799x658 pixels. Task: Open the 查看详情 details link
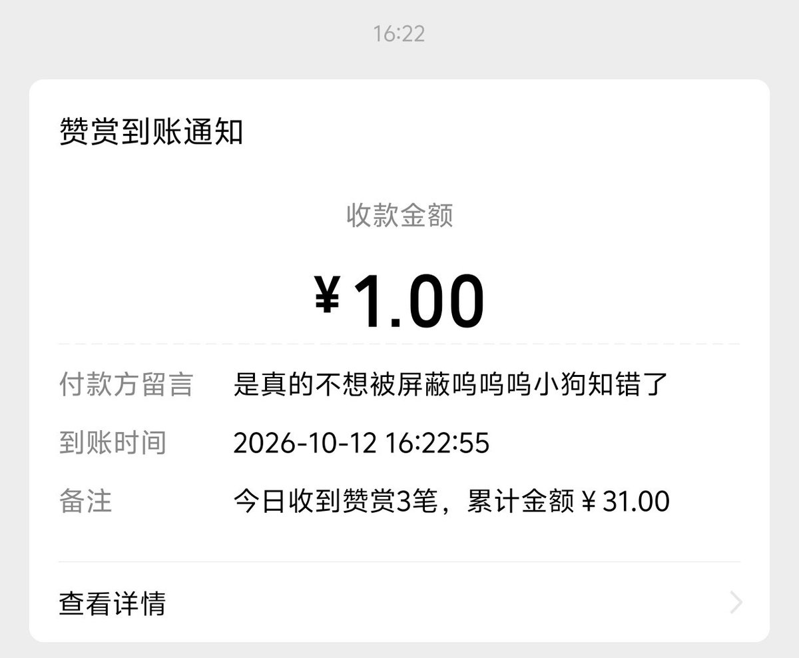tap(400, 603)
